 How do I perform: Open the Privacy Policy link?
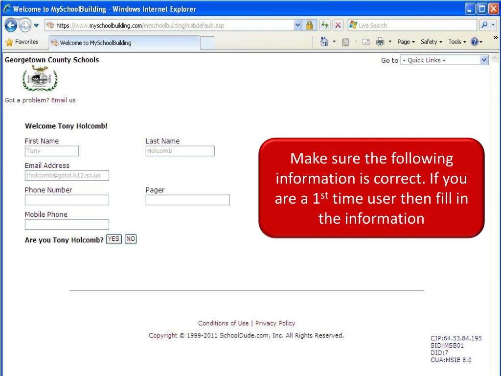pos(275,323)
